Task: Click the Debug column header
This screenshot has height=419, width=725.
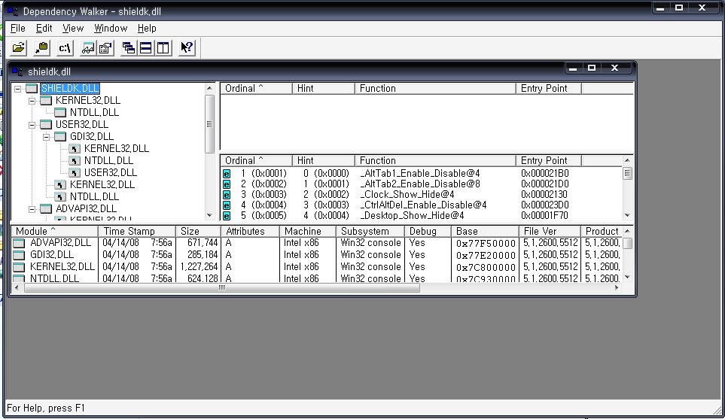Action: 428,231
